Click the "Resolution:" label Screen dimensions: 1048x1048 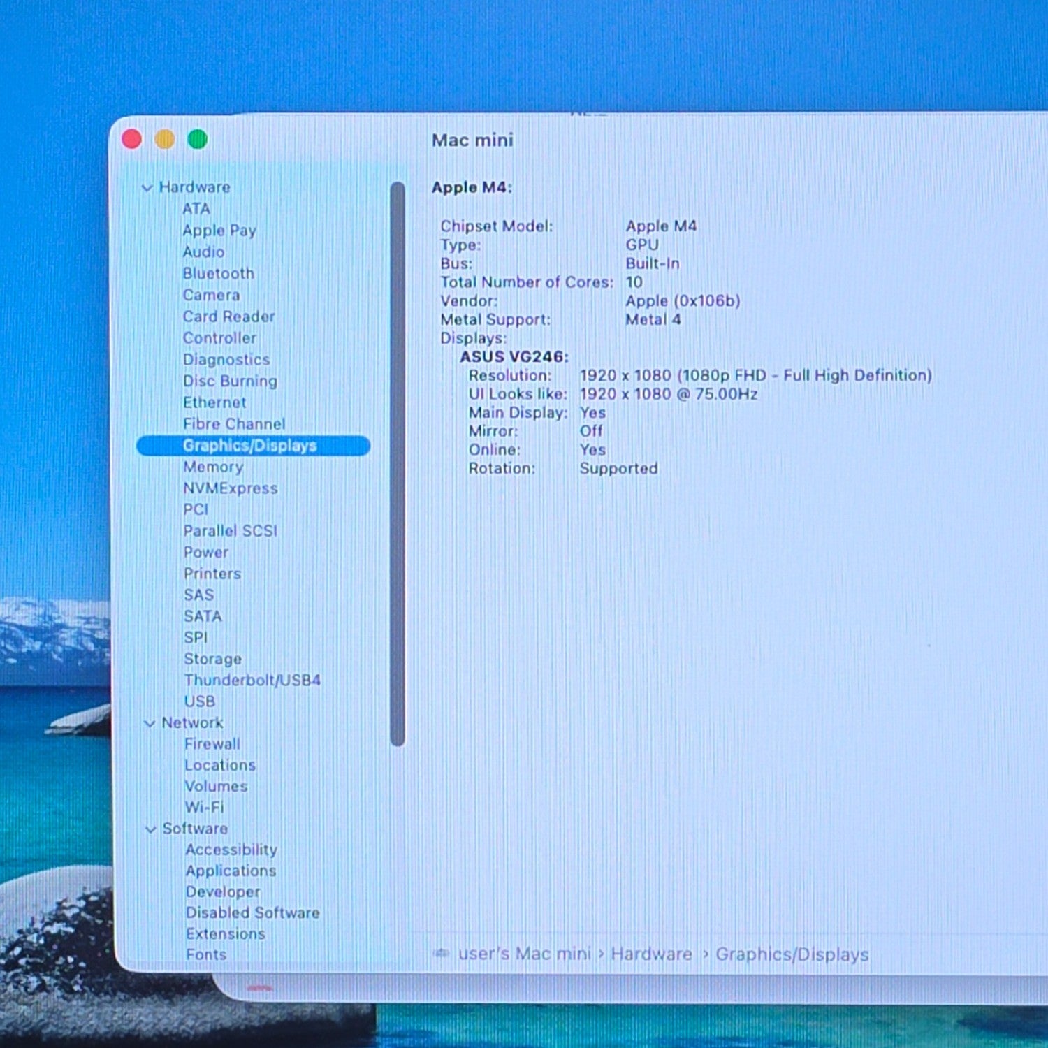coord(510,375)
